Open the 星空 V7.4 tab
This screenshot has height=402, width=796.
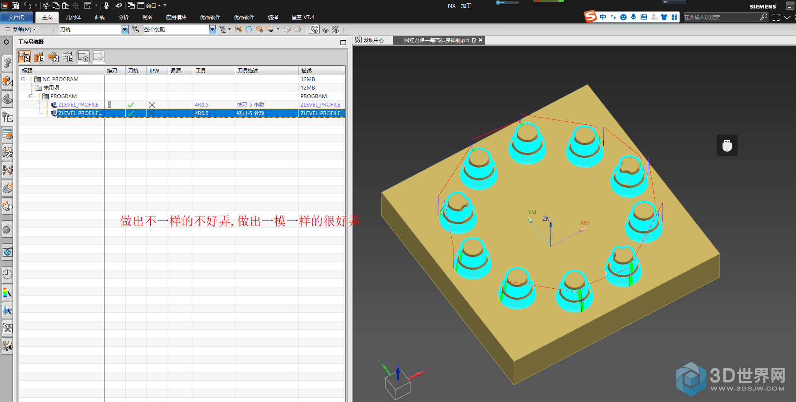tap(303, 17)
